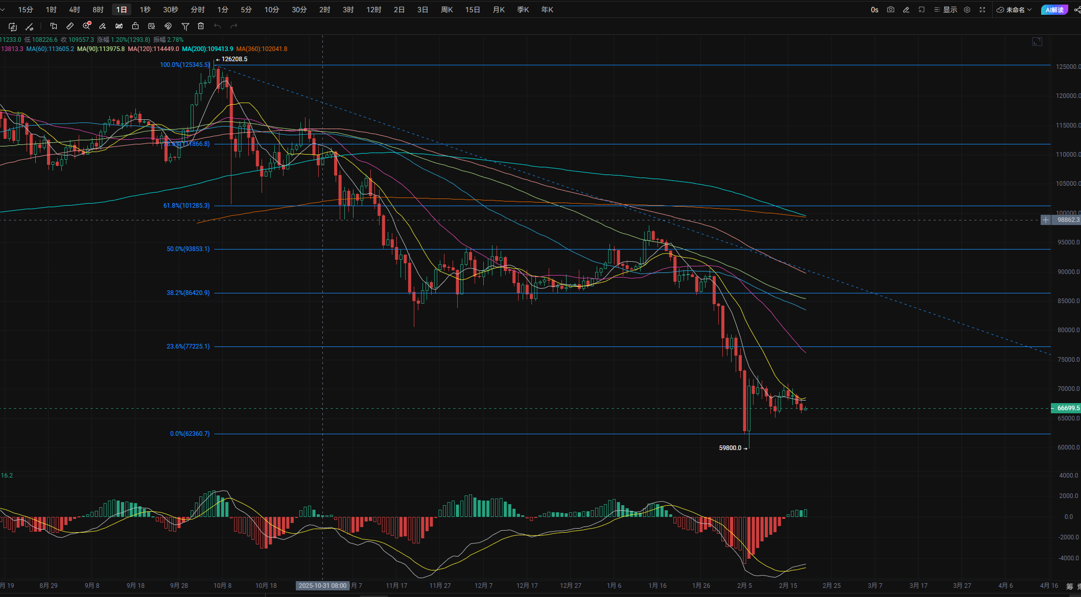The height and width of the screenshot is (597, 1081).
Task: Click the share icon beside AI解读
Action: (x=1076, y=10)
